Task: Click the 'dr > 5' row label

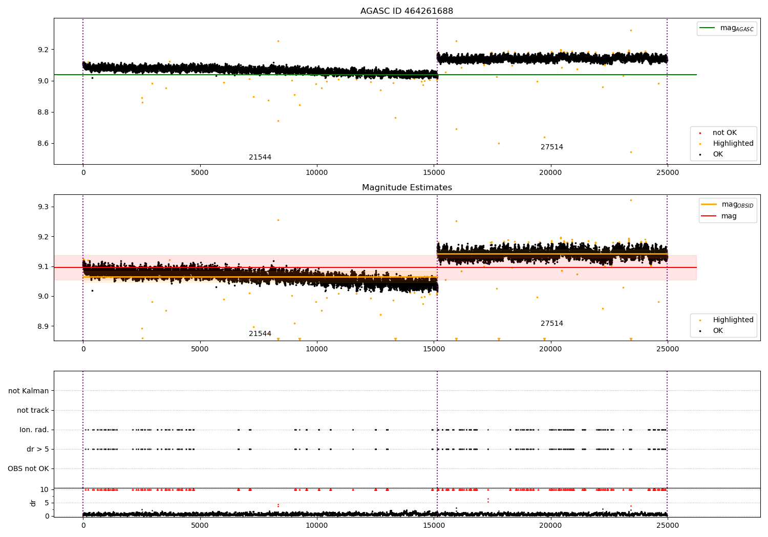Action: pos(38,450)
